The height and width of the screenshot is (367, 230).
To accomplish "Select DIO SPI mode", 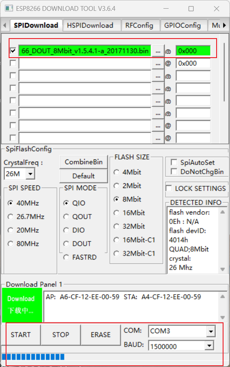I will 74,230.
